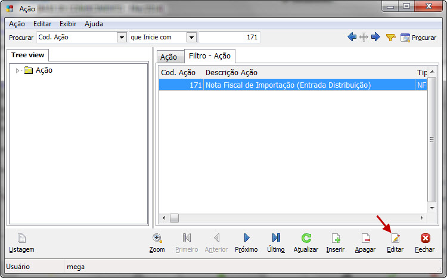The width and height of the screenshot is (447, 278).
Task: Click the blue left arrow icon
Action: [352, 38]
